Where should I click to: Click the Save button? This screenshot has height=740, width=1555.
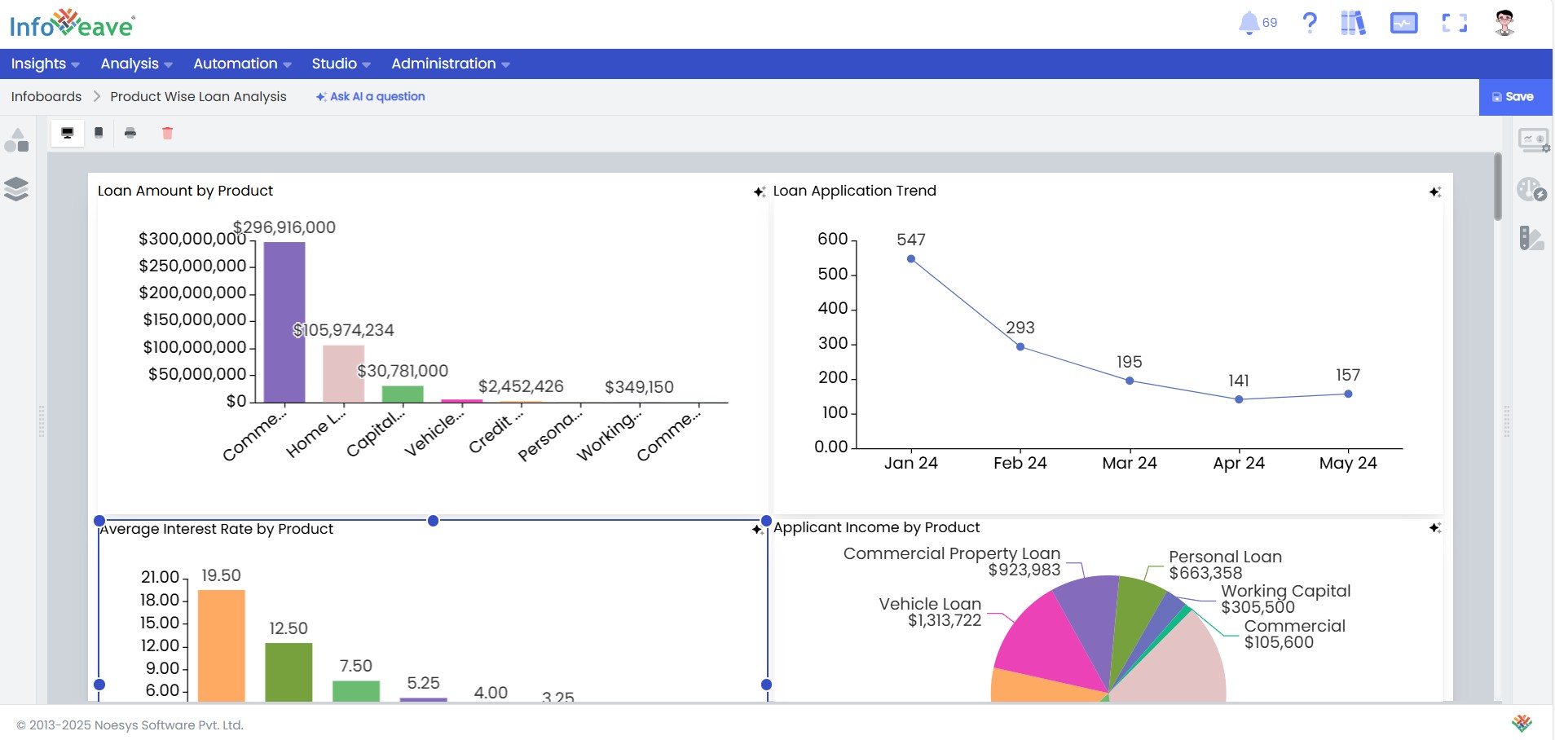pos(1515,97)
